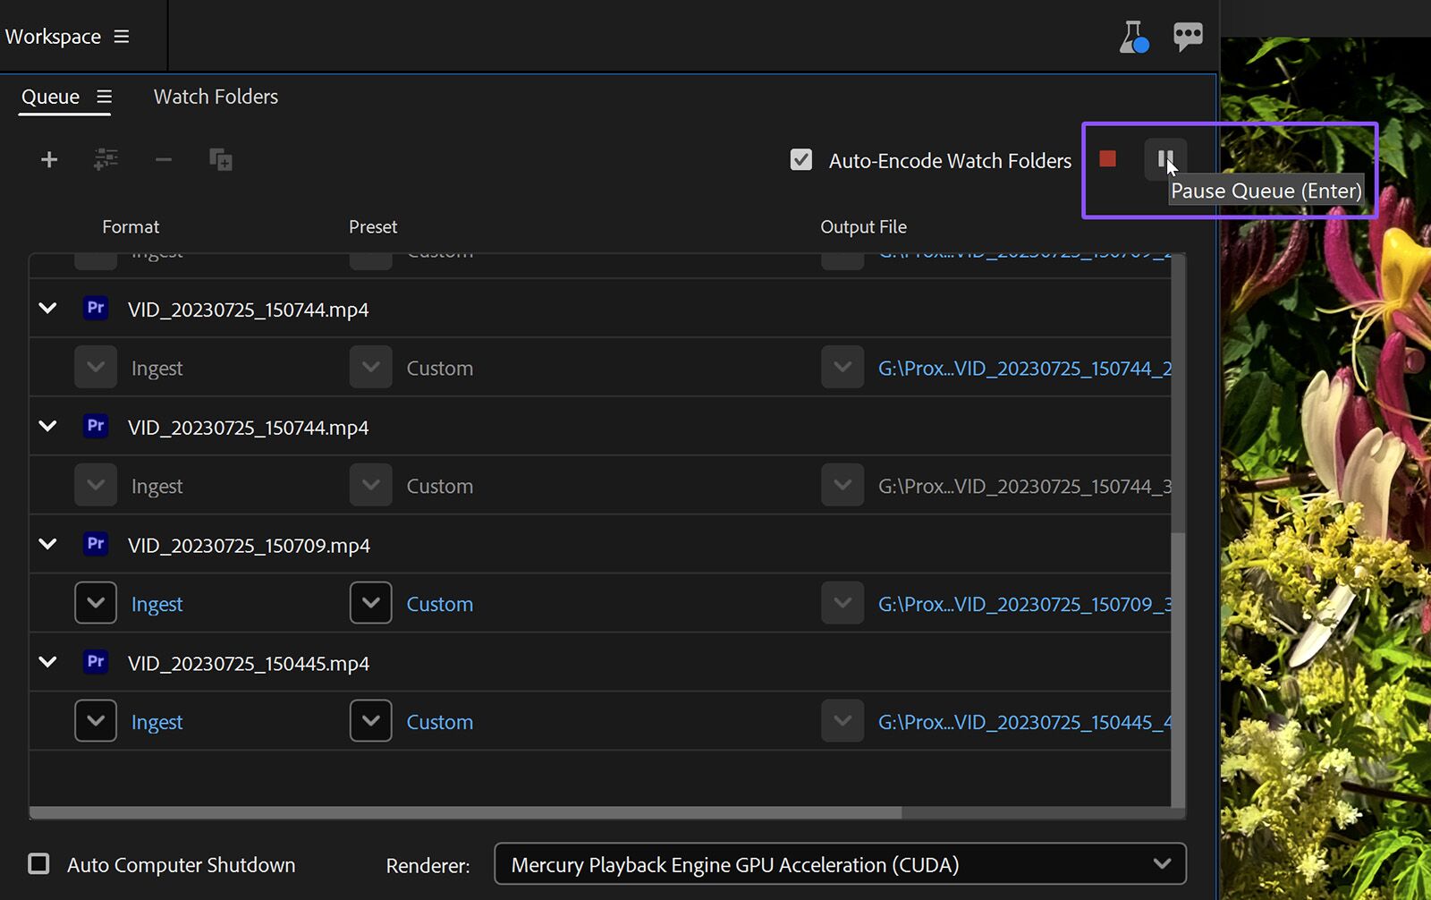Open the Workspace menu
The height and width of the screenshot is (900, 1431).
point(121,37)
